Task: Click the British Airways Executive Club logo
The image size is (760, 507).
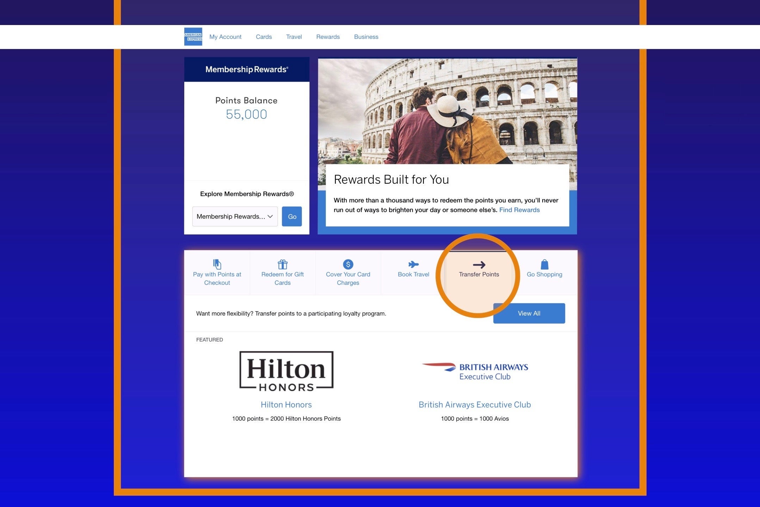Action: 475,371
